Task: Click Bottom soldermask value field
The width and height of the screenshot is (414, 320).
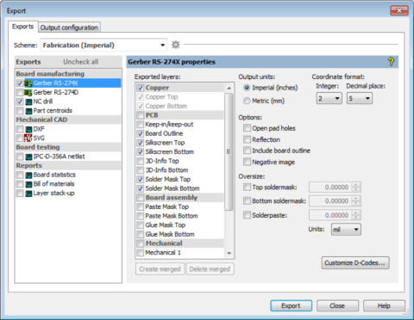Action: click(330, 201)
